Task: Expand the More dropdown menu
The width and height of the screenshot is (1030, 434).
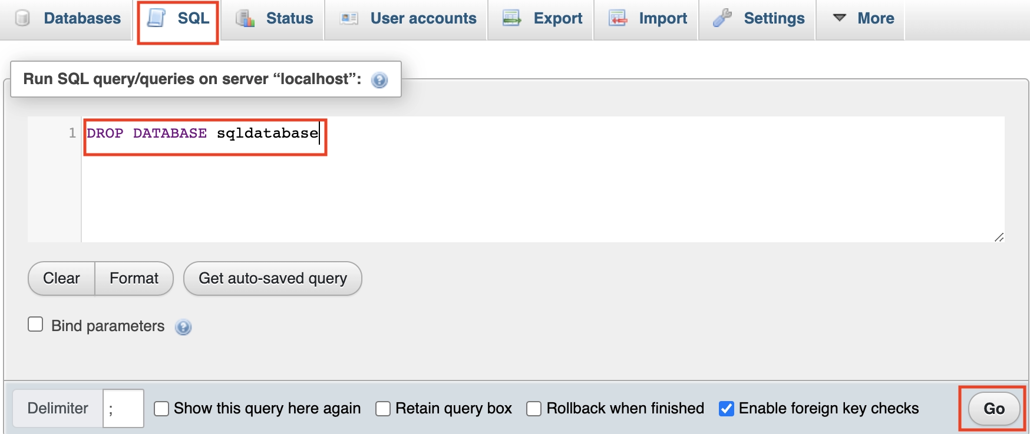Action: (x=863, y=18)
